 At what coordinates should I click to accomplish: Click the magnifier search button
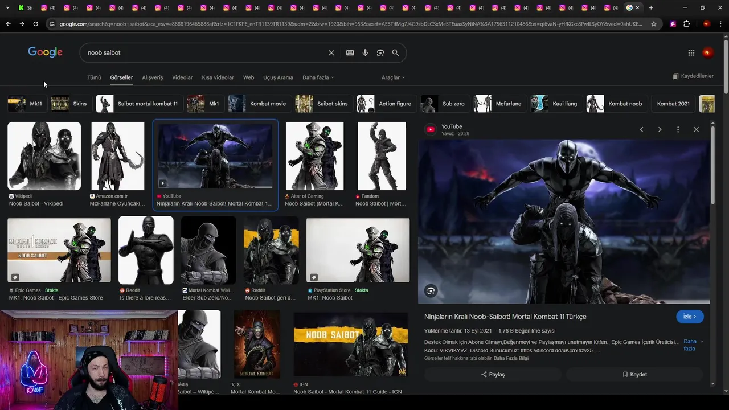pos(395,52)
